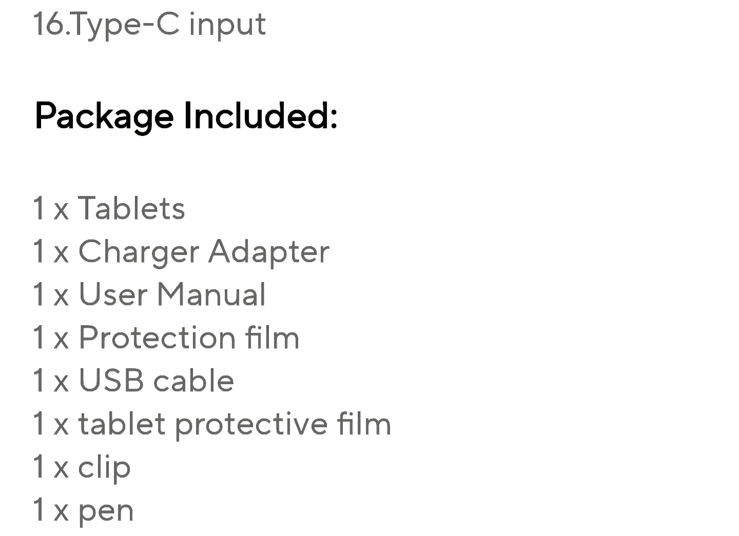The height and width of the screenshot is (536, 739).
Task: Click the word "clip" in the list
Action: (104, 468)
